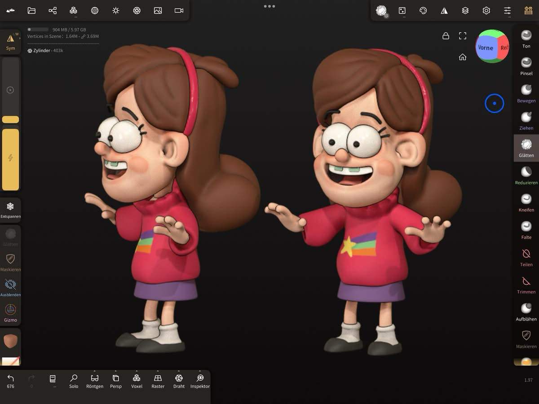539x404 pixels.
Task: Open the skin-colored material swatch
Action: click(10, 342)
